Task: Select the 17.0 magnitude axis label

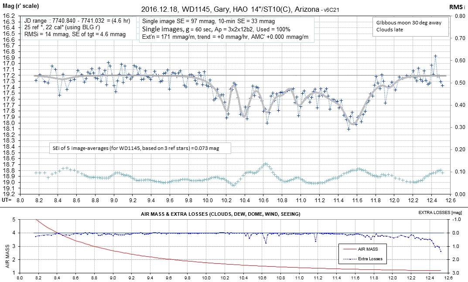Action: [x=8, y=63]
